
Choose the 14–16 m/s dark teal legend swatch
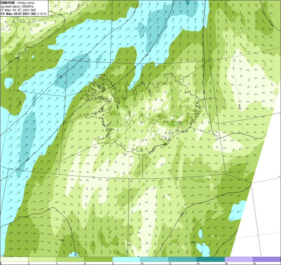[x=210, y=259]
